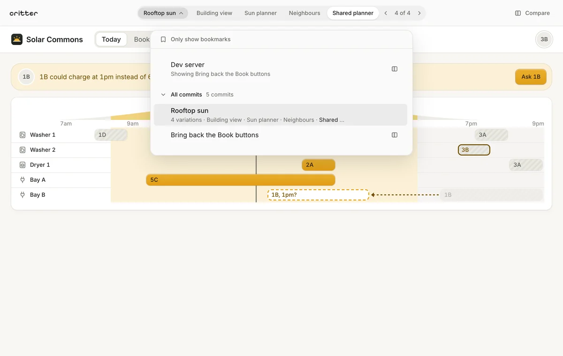Switch to the Sun planner variation
Image resolution: width=563 pixels, height=356 pixels.
coord(260,13)
